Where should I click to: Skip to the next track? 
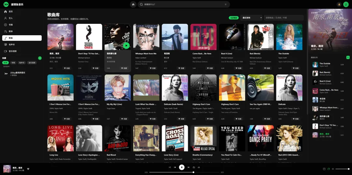coord(189,167)
